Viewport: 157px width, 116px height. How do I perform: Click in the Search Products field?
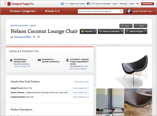point(99,11)
